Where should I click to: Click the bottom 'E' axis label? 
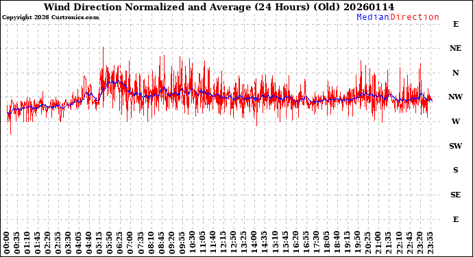point(455,219)
